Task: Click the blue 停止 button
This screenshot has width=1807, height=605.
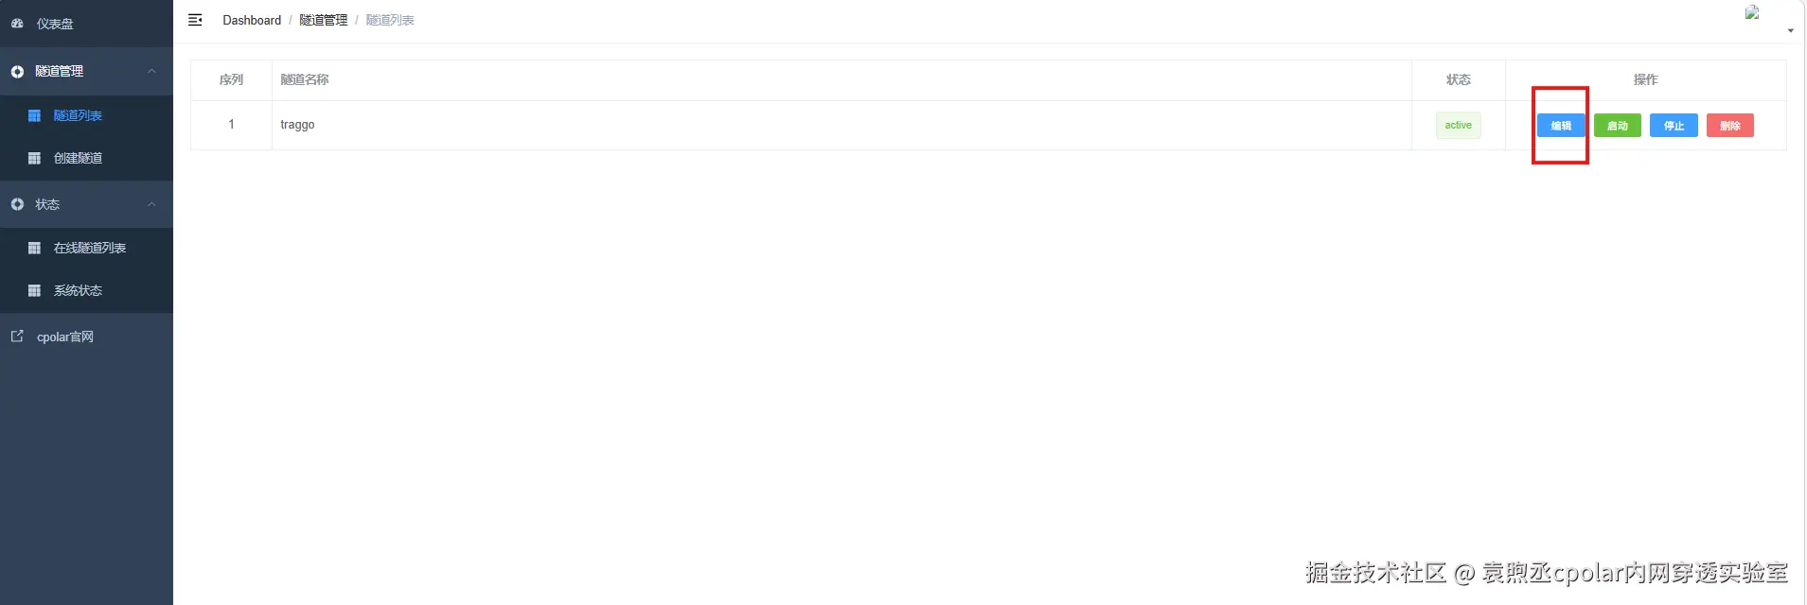Action: [x=1674, y=126]
